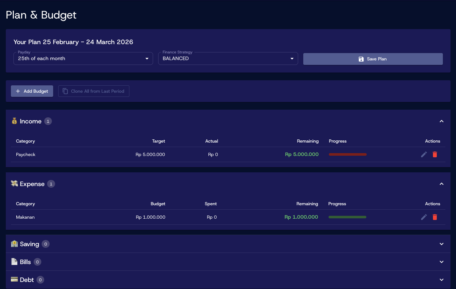
Task: Click the Add Budget button
Action: [x=32, y=91]
